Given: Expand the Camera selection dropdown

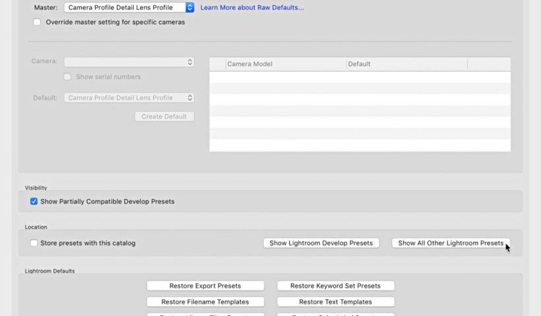Looking at the screenshot, I should tap(129, 62).
